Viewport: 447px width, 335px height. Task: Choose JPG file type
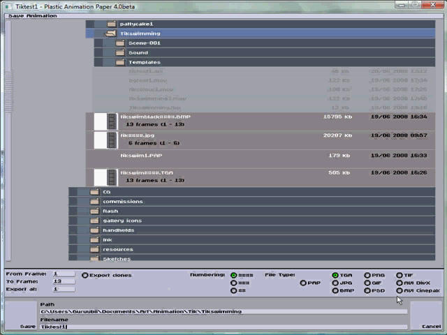(x=335, y=283)
